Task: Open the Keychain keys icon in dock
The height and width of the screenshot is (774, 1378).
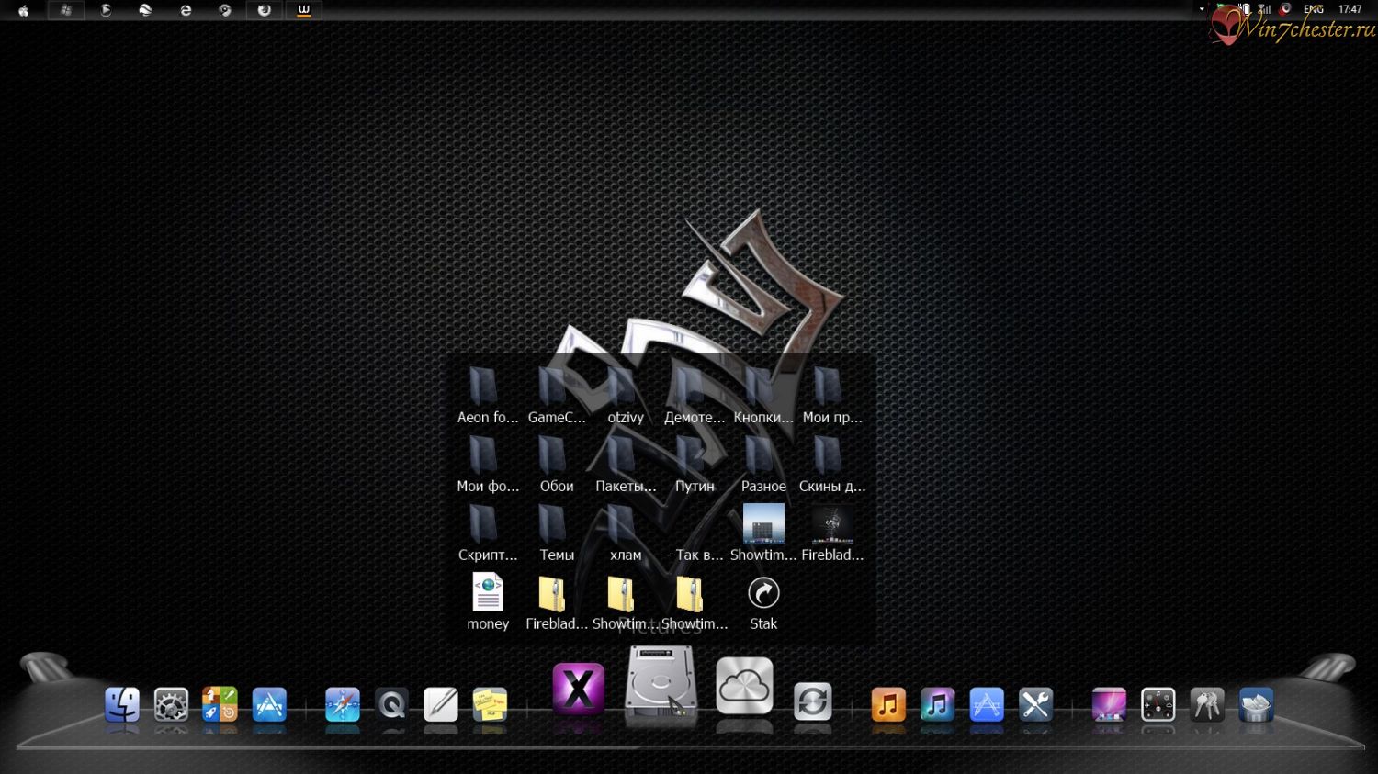Action: click(1207, 705)
